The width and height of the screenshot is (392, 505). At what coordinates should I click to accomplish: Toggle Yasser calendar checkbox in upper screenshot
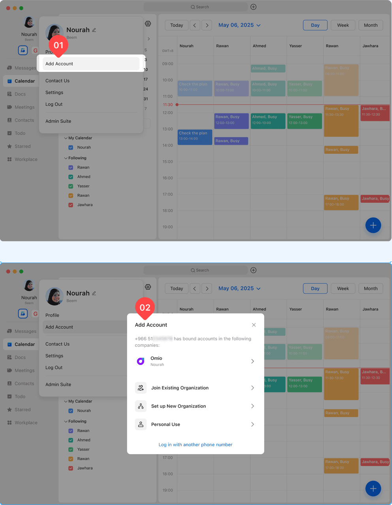(x=71, y=186)
